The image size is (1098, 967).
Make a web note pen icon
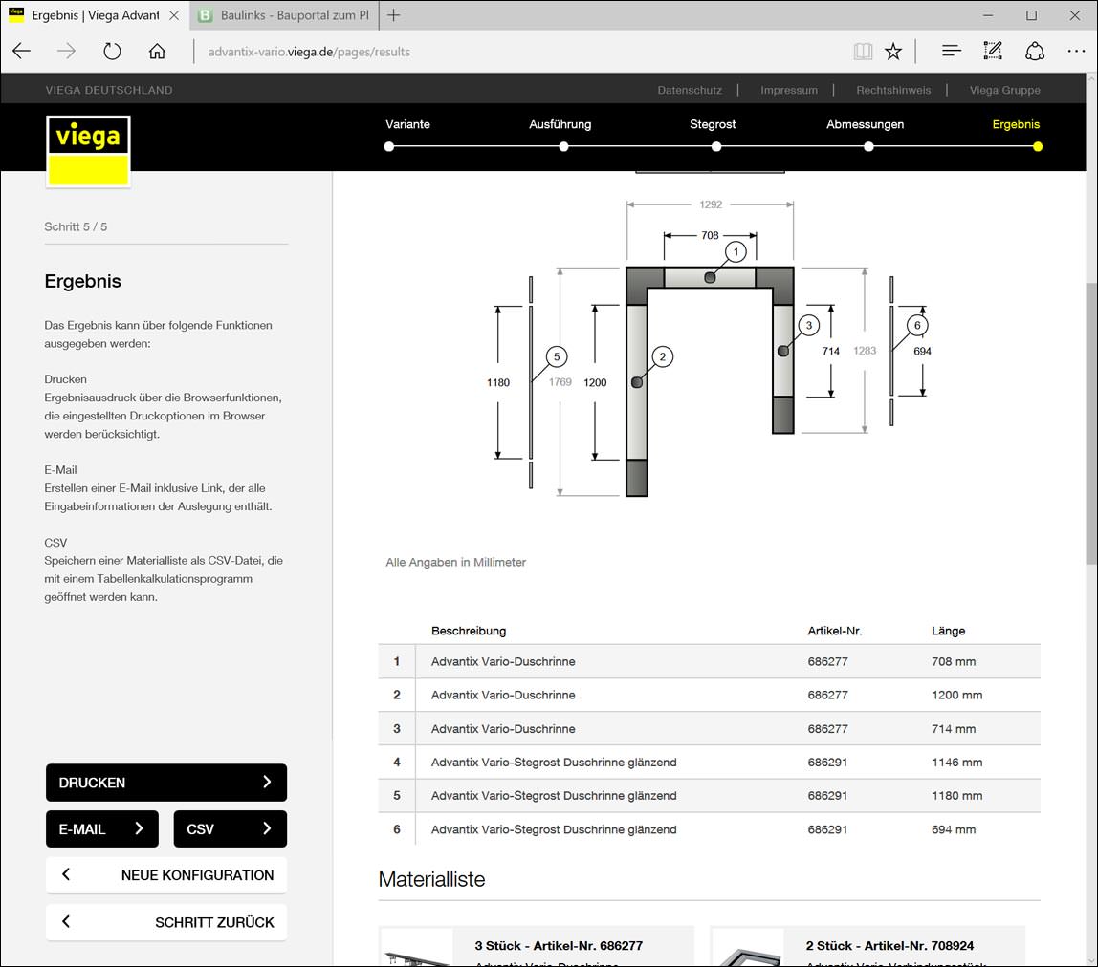coord(992,51)
